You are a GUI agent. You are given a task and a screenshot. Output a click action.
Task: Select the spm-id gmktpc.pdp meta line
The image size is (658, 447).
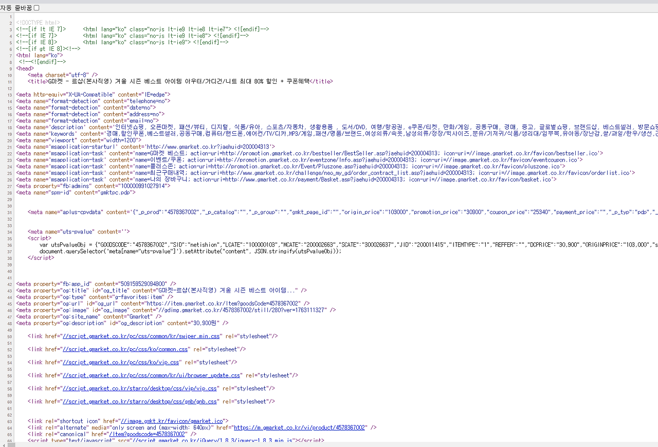point(76,192)
